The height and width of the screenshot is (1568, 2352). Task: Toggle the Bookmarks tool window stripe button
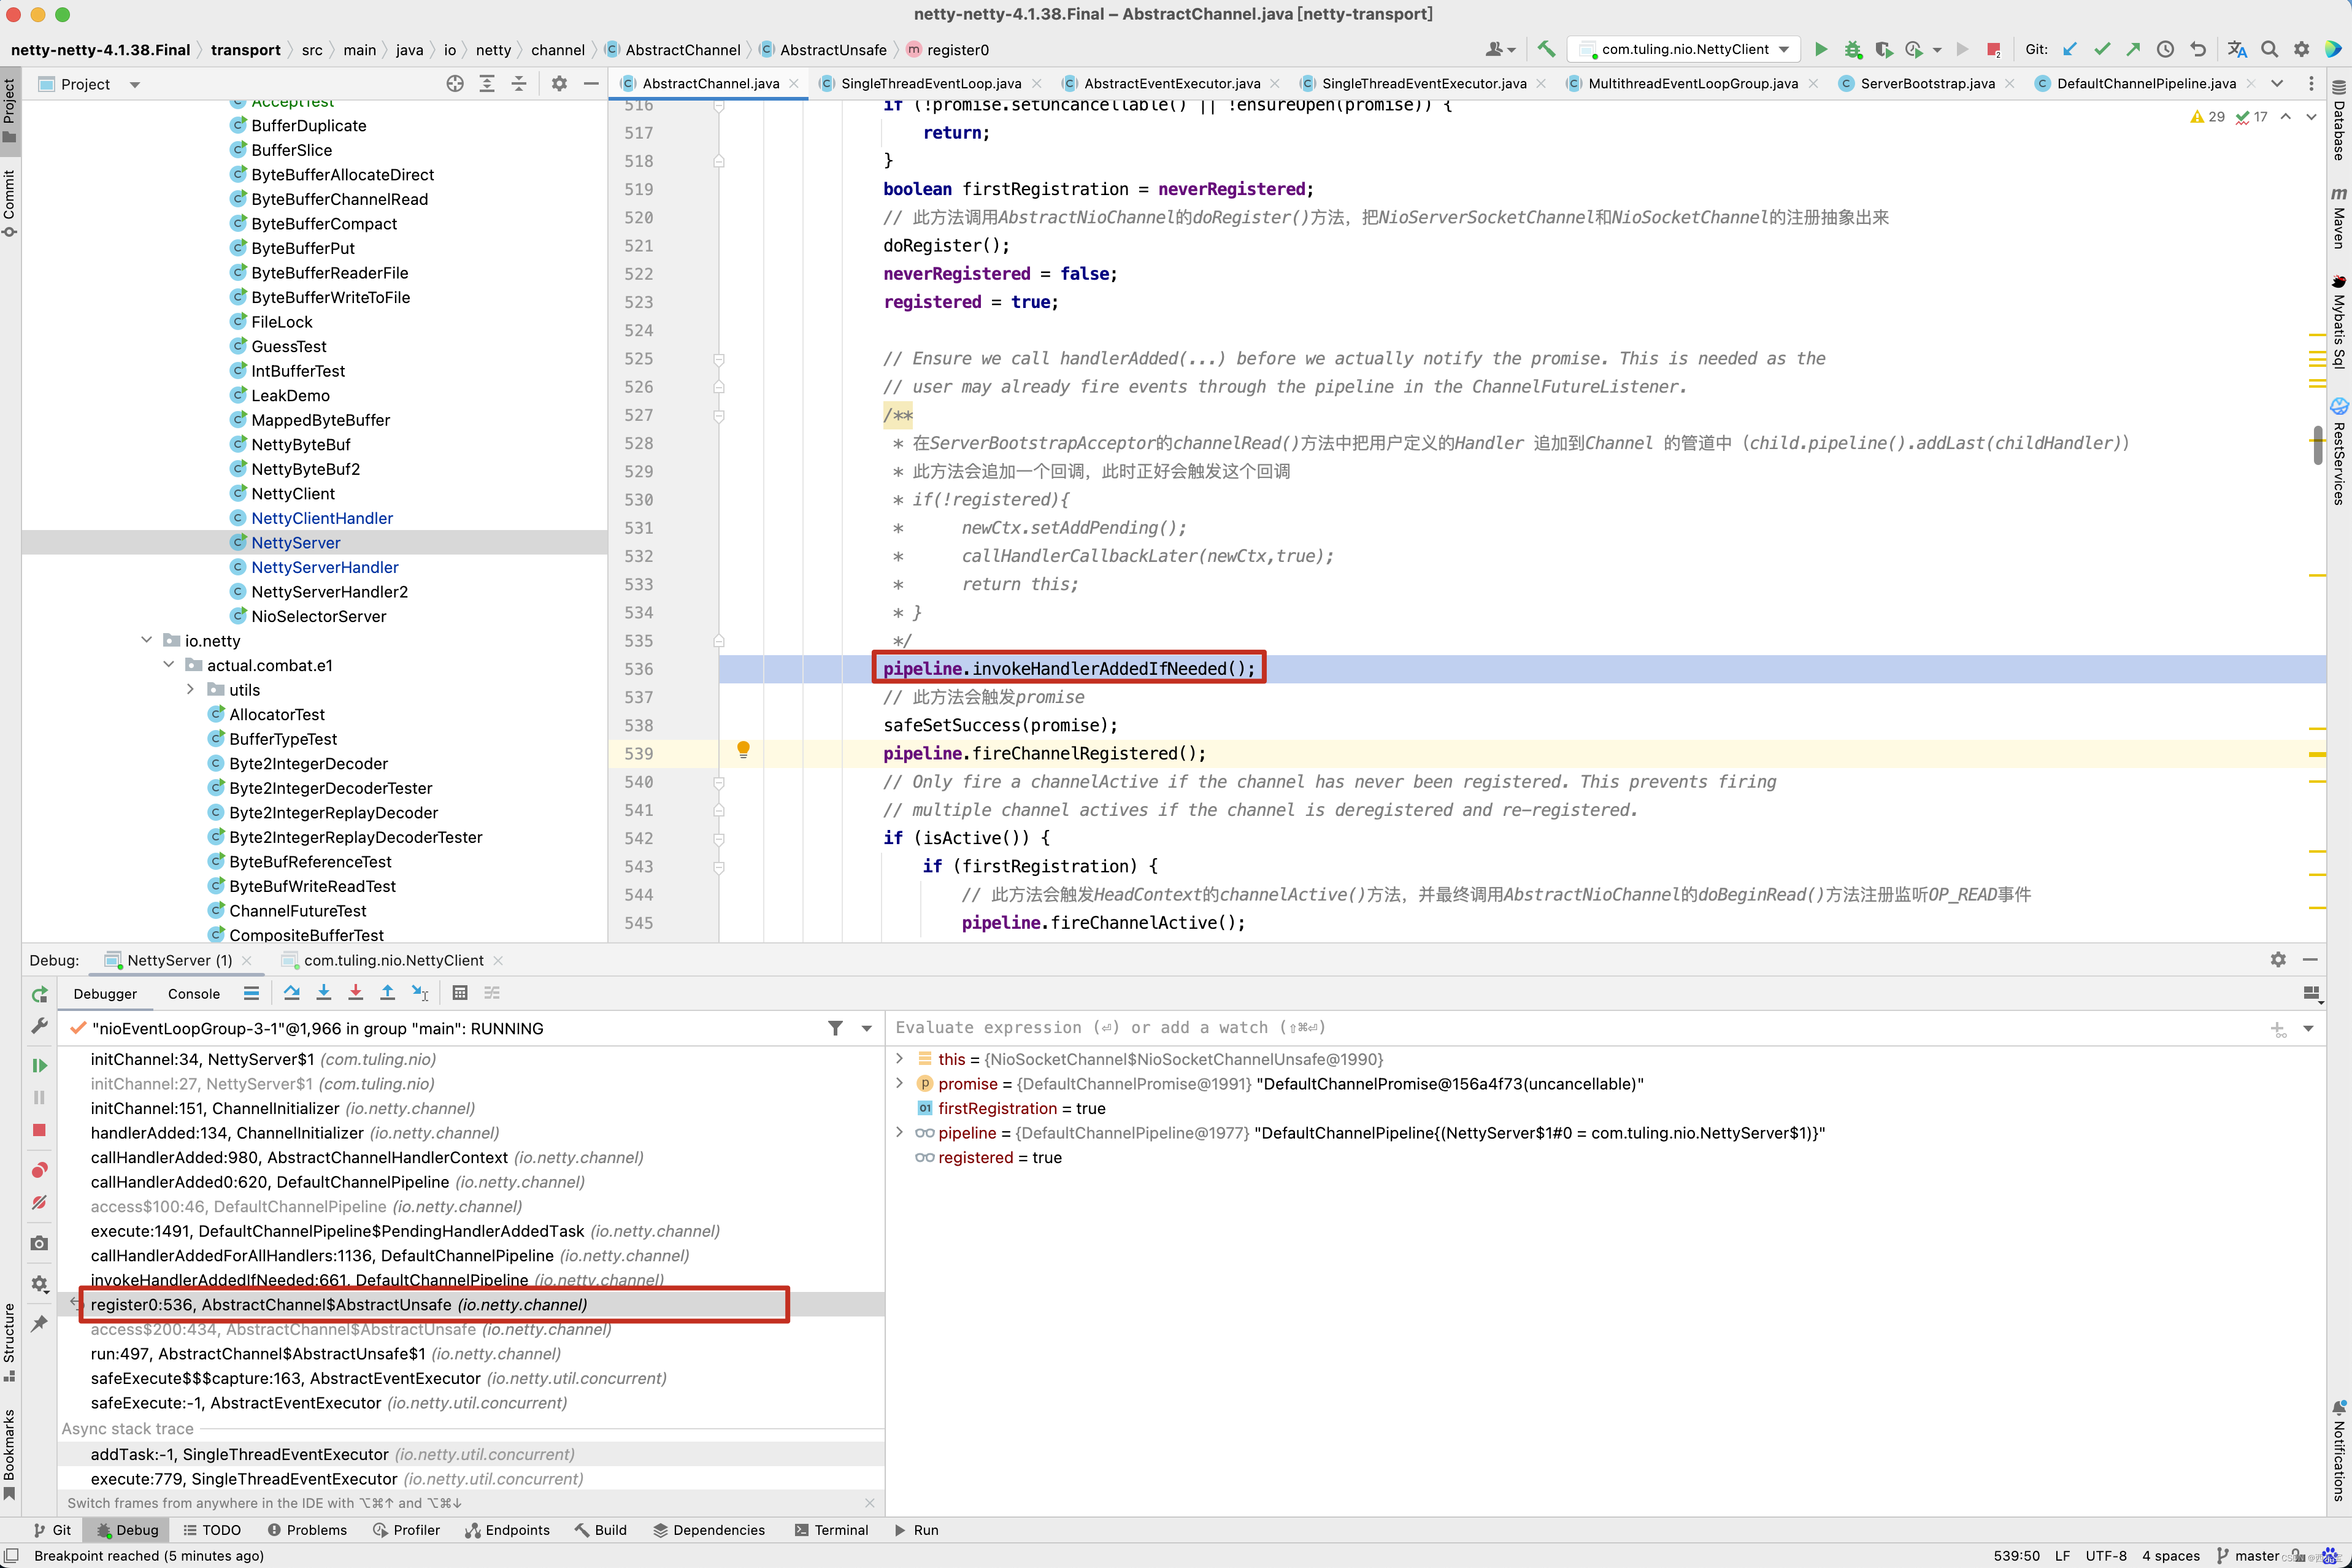(x=10, y=1452)
